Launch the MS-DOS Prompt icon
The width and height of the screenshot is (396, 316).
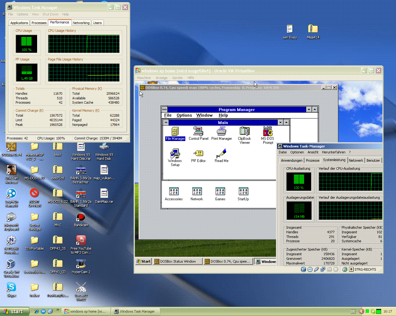268,135
